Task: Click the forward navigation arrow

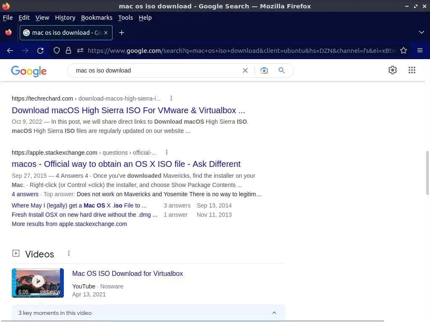Action: point(25,51)
